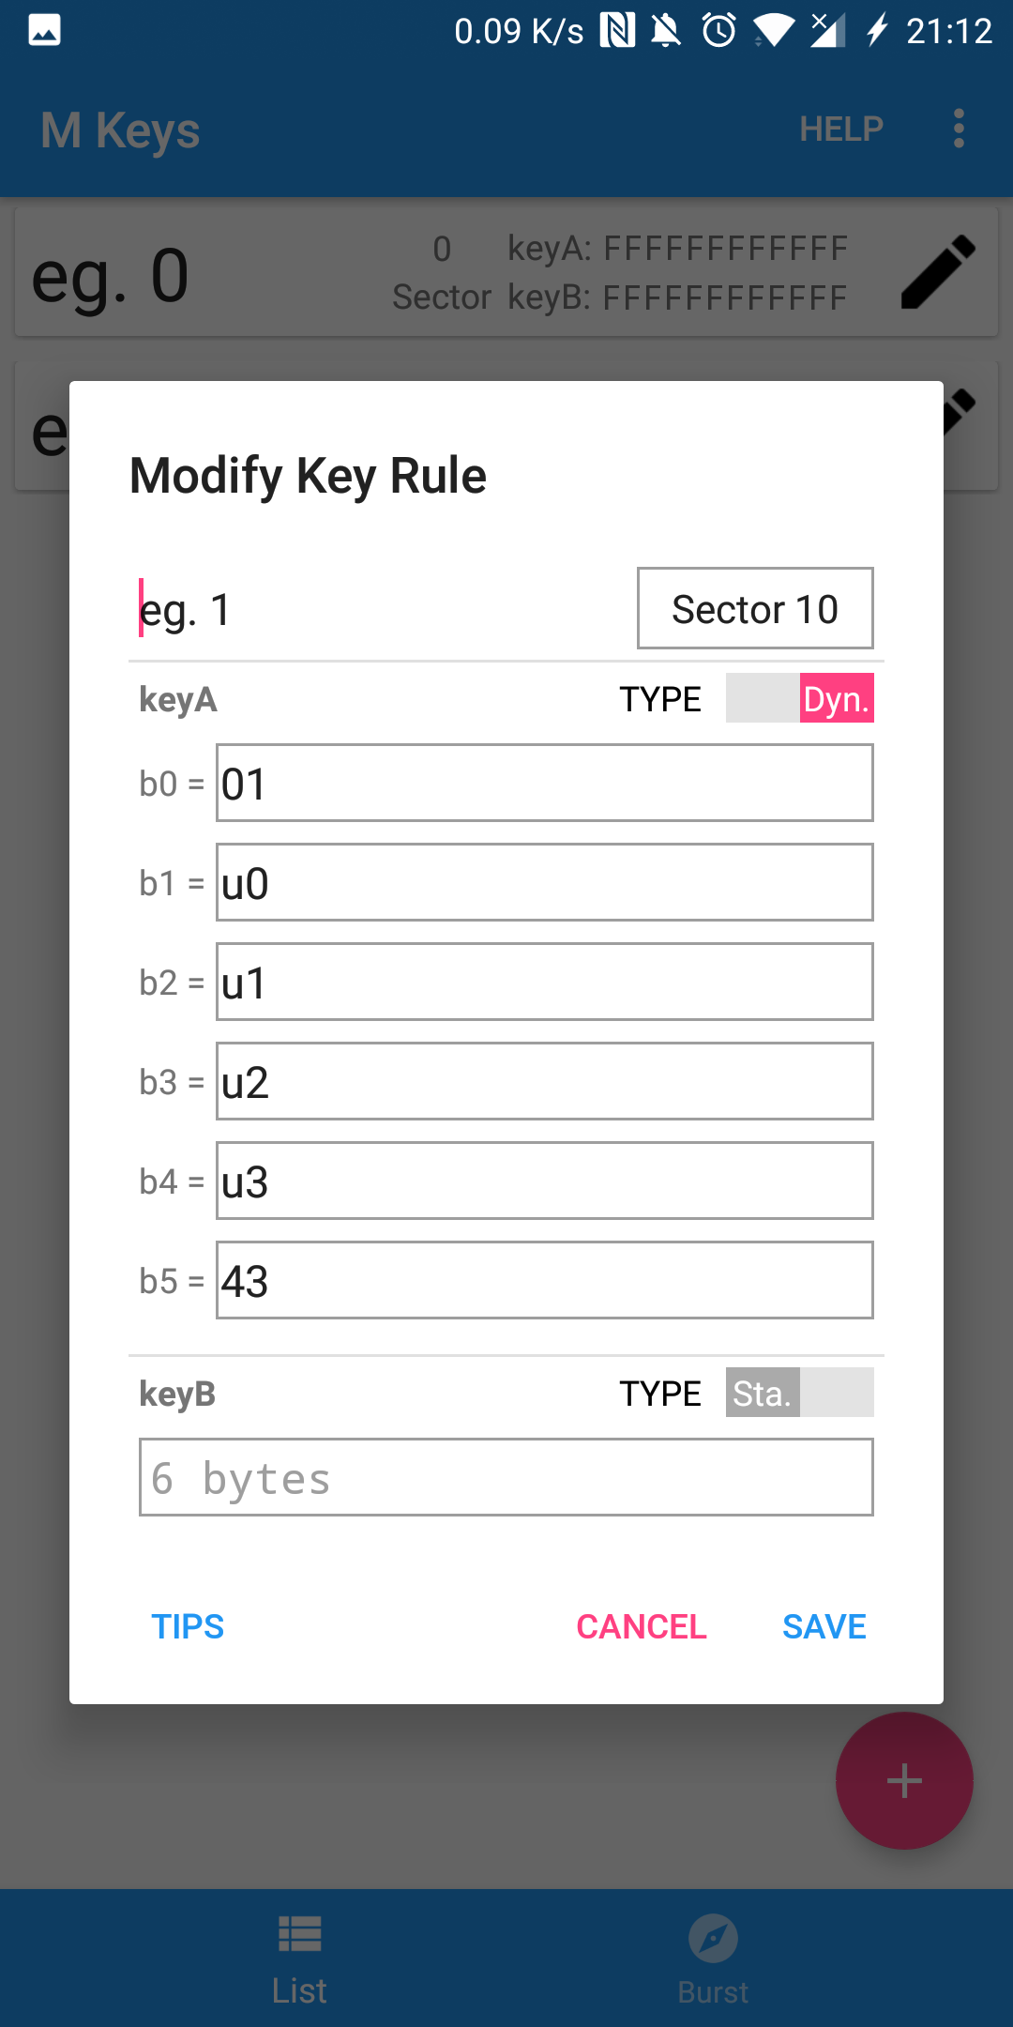Focus the keyB 6 bytes field
The width and height of the screenshot is (1013, 2027).
click(x=506, y=1477)
